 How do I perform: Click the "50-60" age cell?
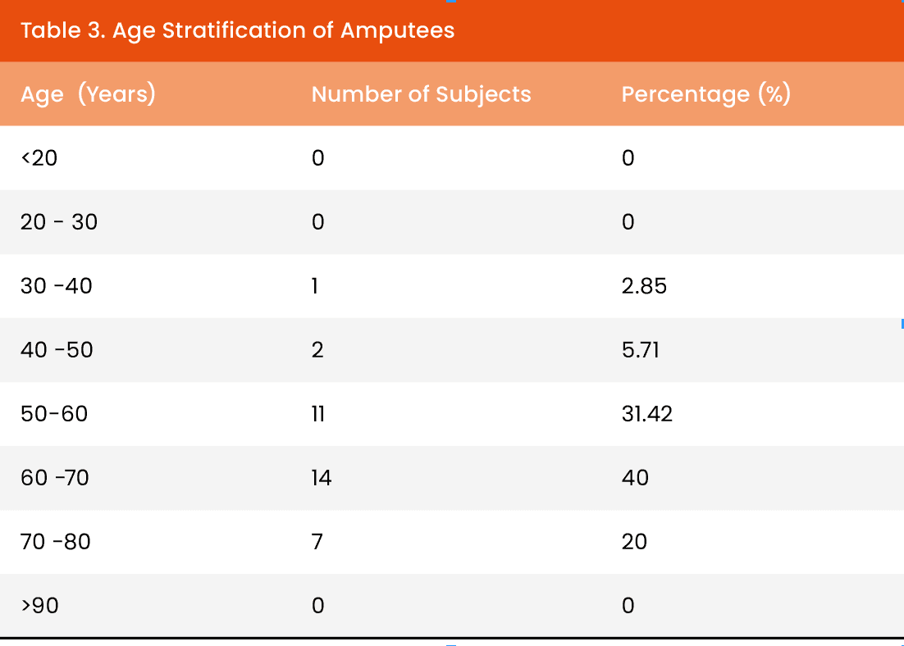point(54,414)
